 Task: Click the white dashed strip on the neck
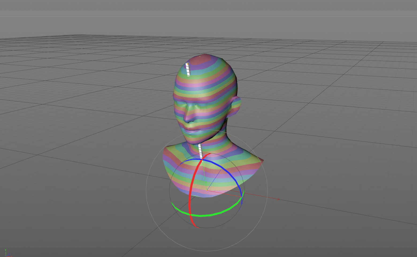click(x=200, y=151)
